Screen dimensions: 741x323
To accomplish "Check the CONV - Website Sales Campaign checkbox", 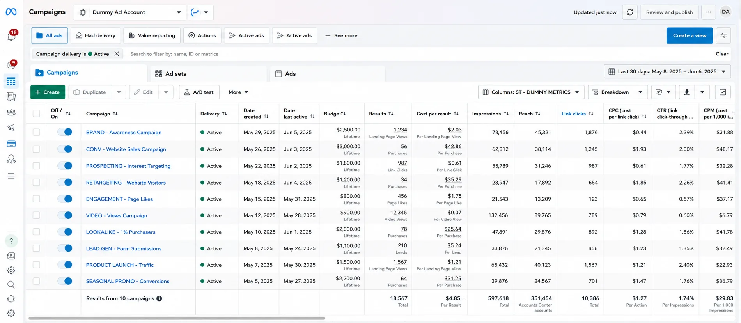I will point(36,149).
